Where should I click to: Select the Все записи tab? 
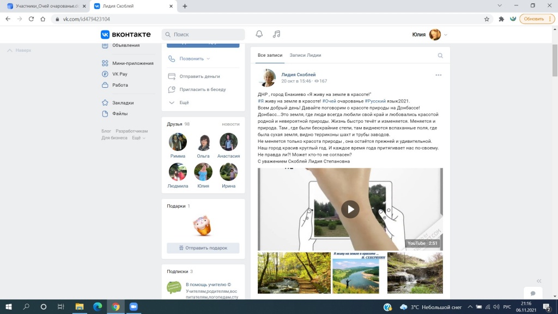pyautogui.click(x=270, y=55)
